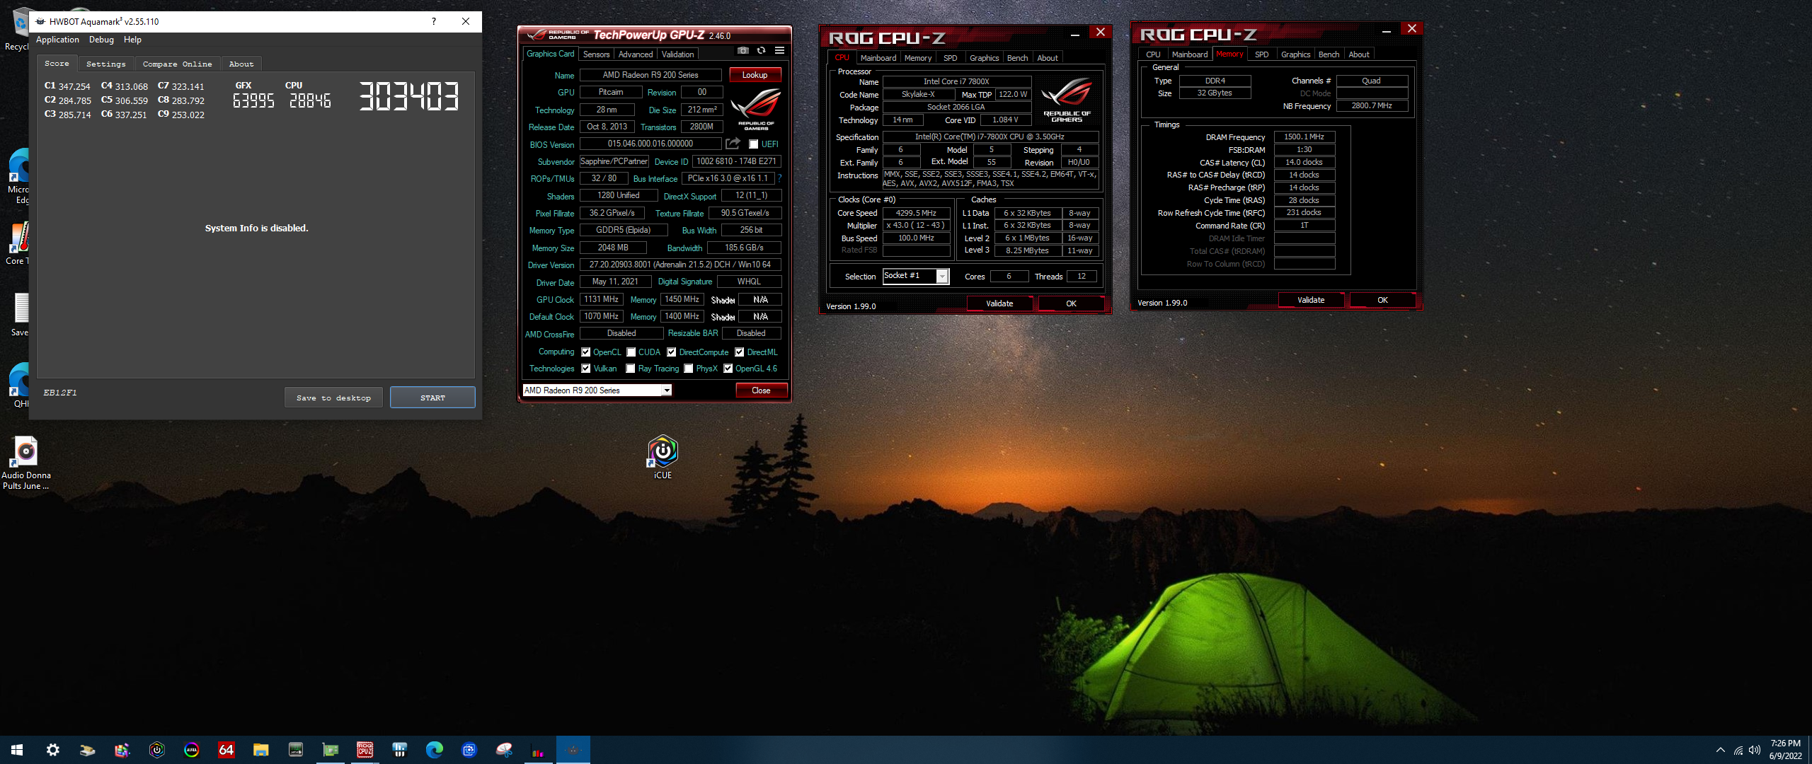The width and height of the screenshot is (1812, 764).
Task: Click the Bus Interface question mark in GPU-Z
Action: click(779, 178)
